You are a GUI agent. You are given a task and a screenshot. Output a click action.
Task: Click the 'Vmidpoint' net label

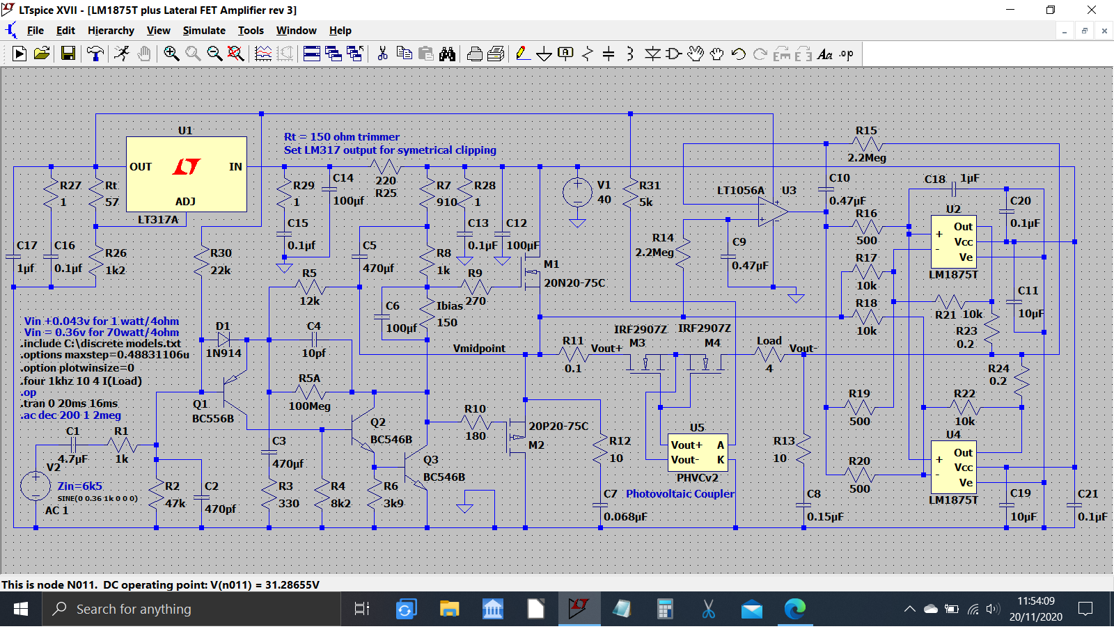click(x=479, y=349)
